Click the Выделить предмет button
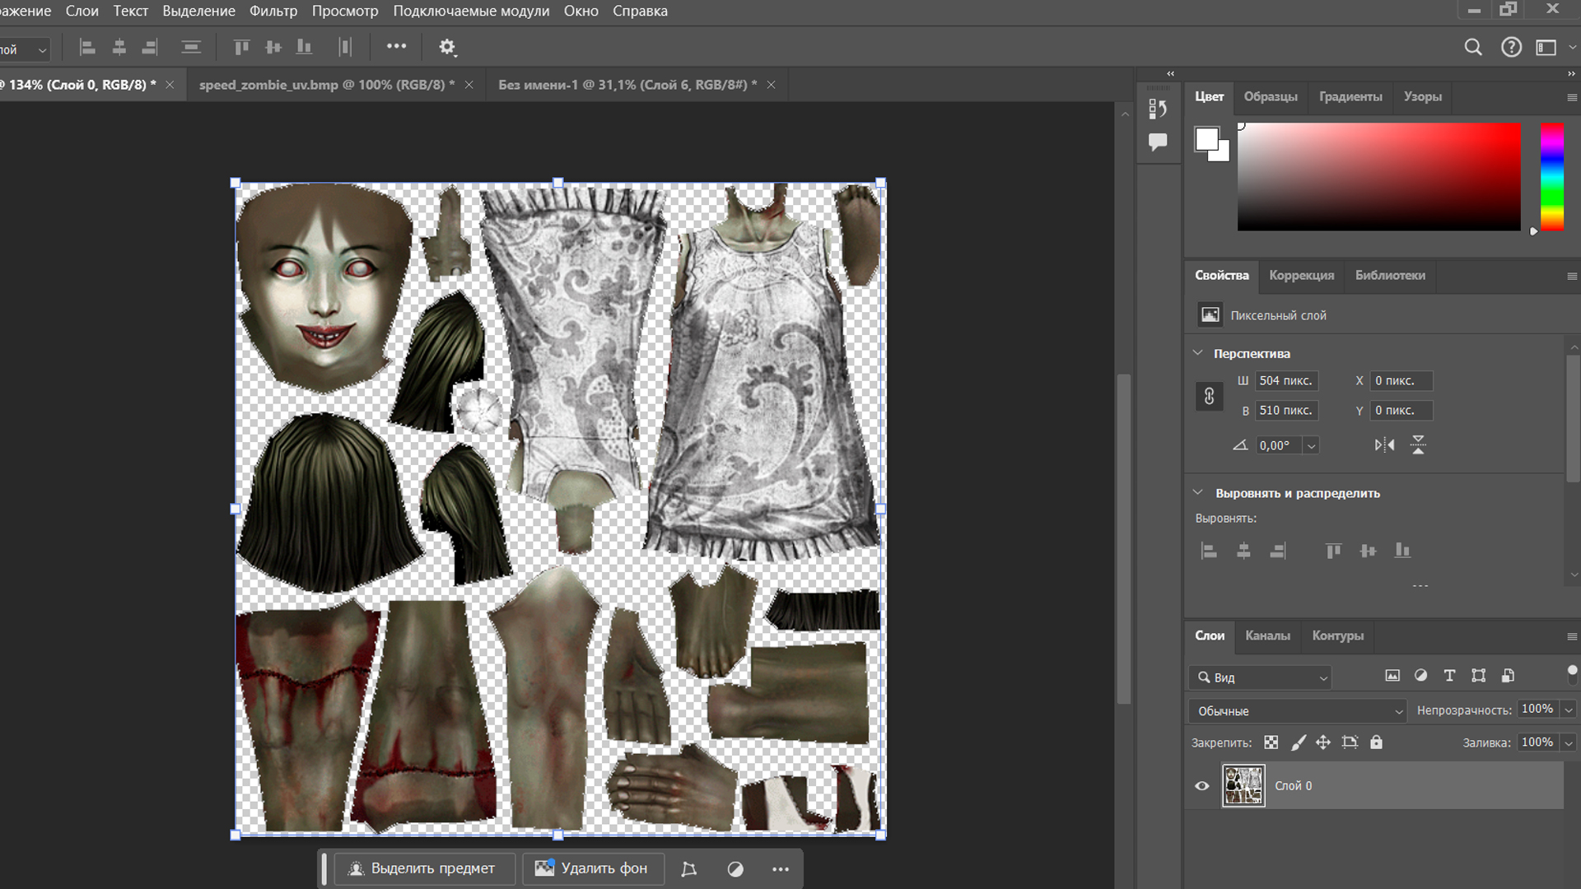Screen dimensions: 1581x889 click(422, 868)
